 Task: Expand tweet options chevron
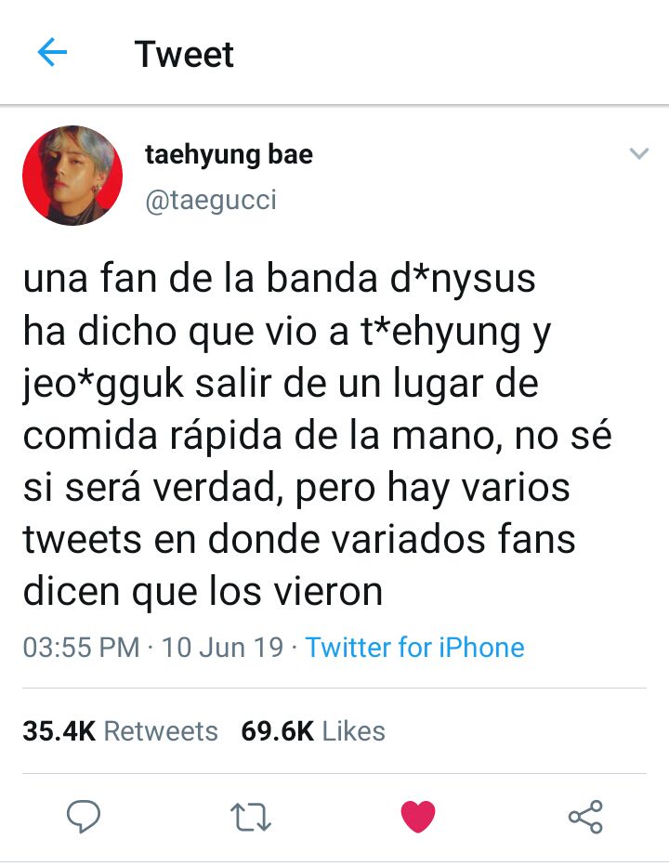[639, 153]
